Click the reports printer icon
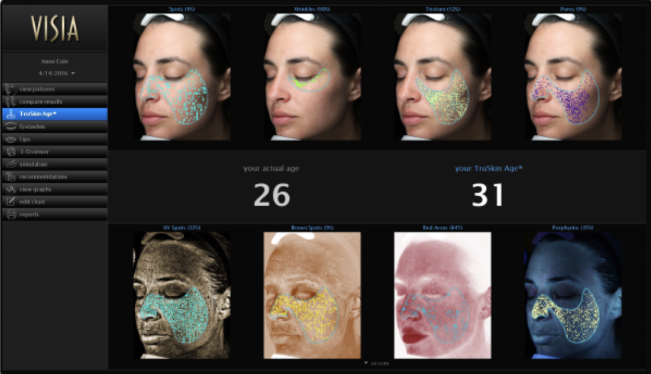The height and width of the screenshot is (374, 651). [11, 214]
